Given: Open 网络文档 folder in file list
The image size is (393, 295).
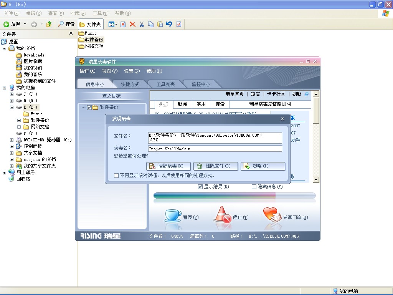Looking at the screenshot, I should pyautogui.click(x=91, y=46).
